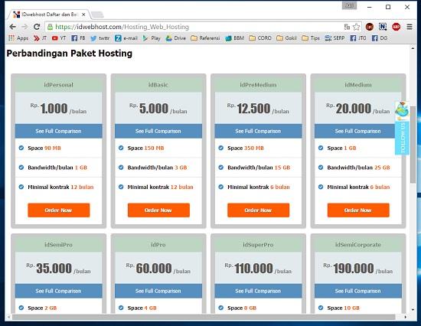Order Now the idMedium package

point(358,210)
